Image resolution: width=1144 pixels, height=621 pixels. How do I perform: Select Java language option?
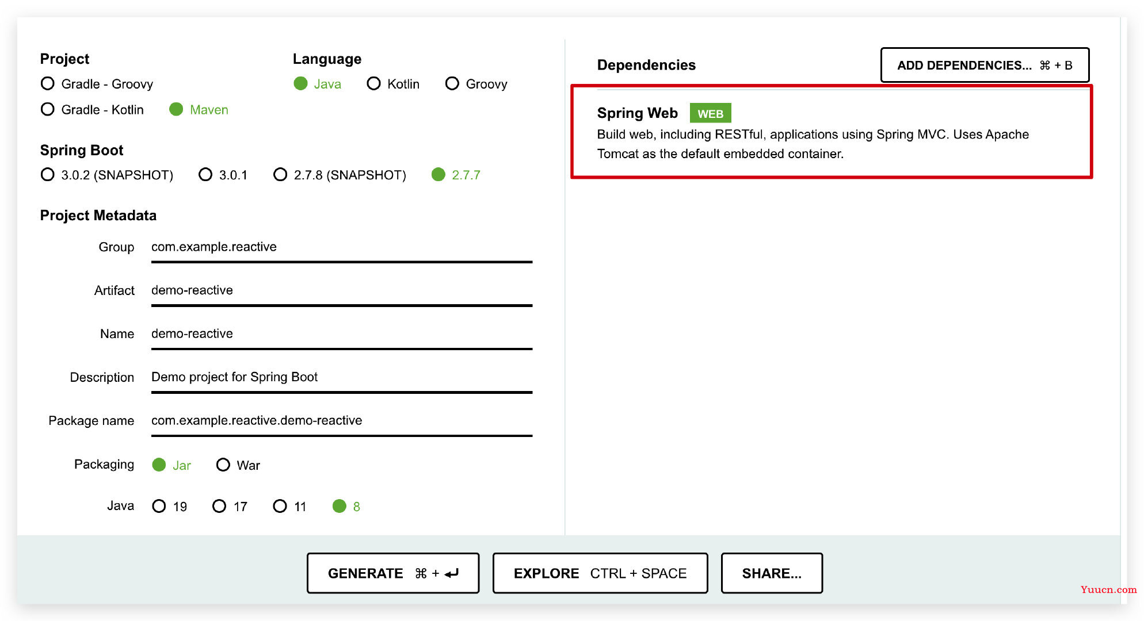317,84
